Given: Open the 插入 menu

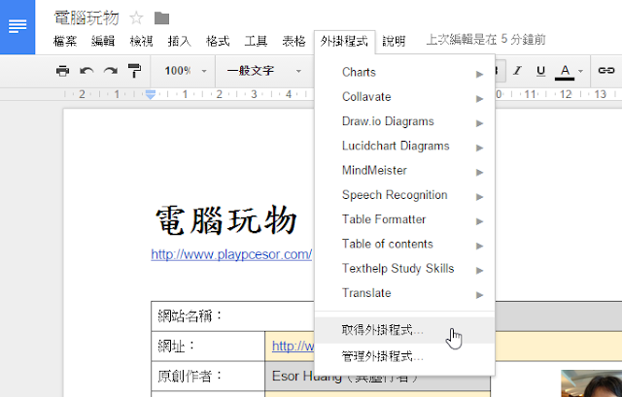Looking at the screenshot, I should [x=179, y=41].
